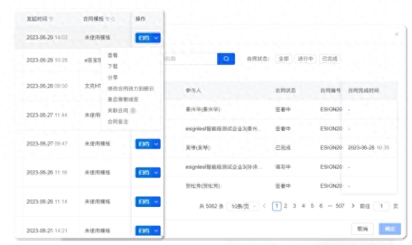412x245 pixels.
Task: Go to previous page with left arrow
Action: (264, 206)
